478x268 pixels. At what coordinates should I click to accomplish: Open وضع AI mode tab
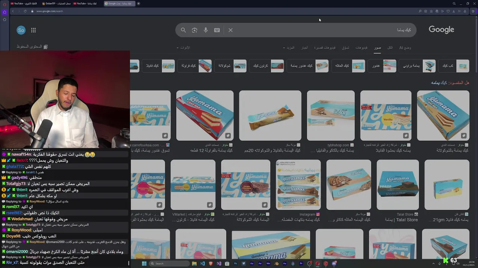click(405, 48)
